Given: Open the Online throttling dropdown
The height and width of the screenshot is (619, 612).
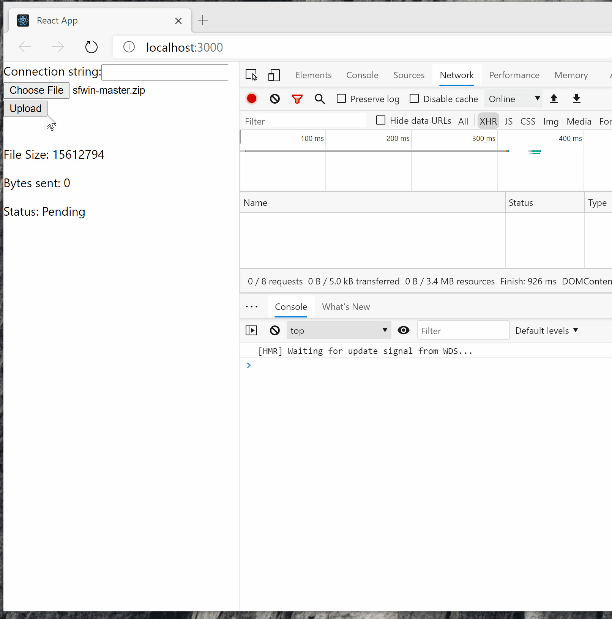Looking at the screenshot, I should click(x=513, y=98).
